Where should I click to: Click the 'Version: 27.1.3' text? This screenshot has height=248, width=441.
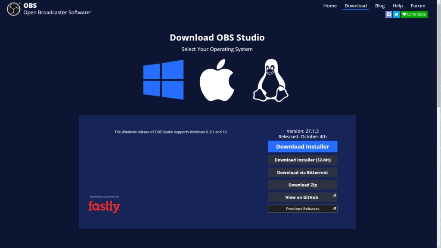coord(303,131)
